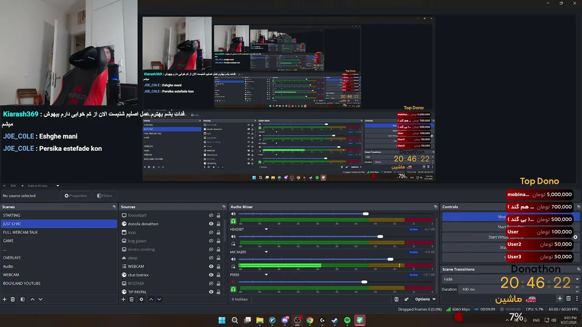Show the bog gaben source

click(x=211, y=241)
